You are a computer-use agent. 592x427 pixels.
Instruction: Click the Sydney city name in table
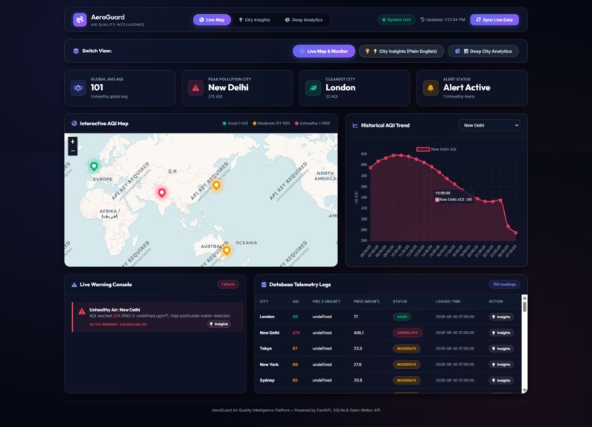pos(267,381)
